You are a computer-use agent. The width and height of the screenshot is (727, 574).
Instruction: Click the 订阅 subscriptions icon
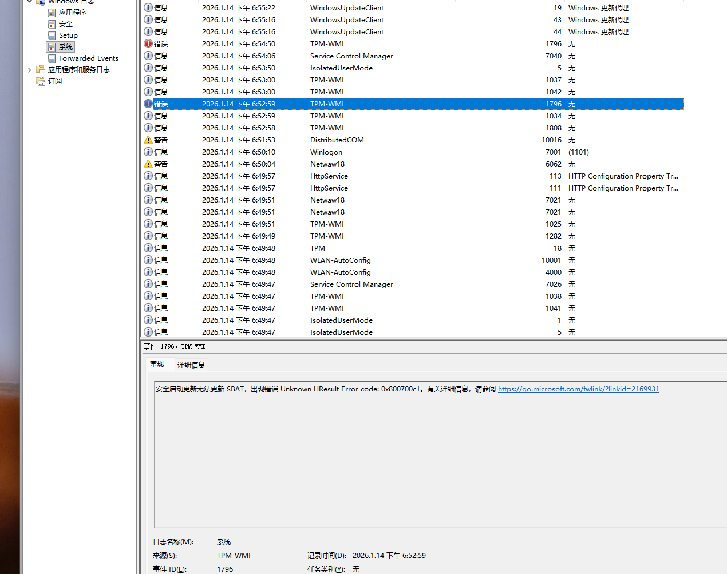point(41,81)
